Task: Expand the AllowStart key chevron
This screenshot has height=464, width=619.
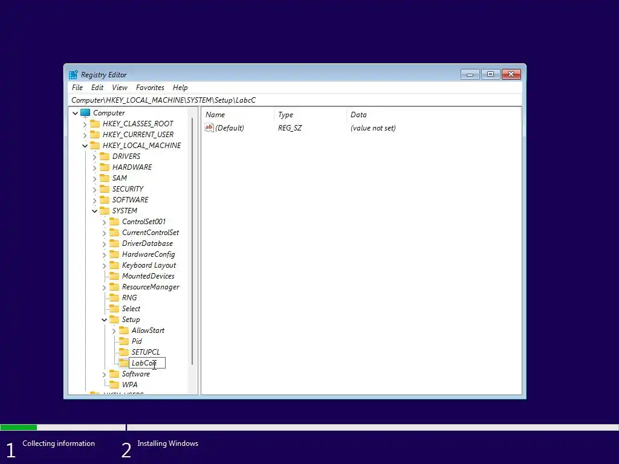Action: (x=114, y=331)
